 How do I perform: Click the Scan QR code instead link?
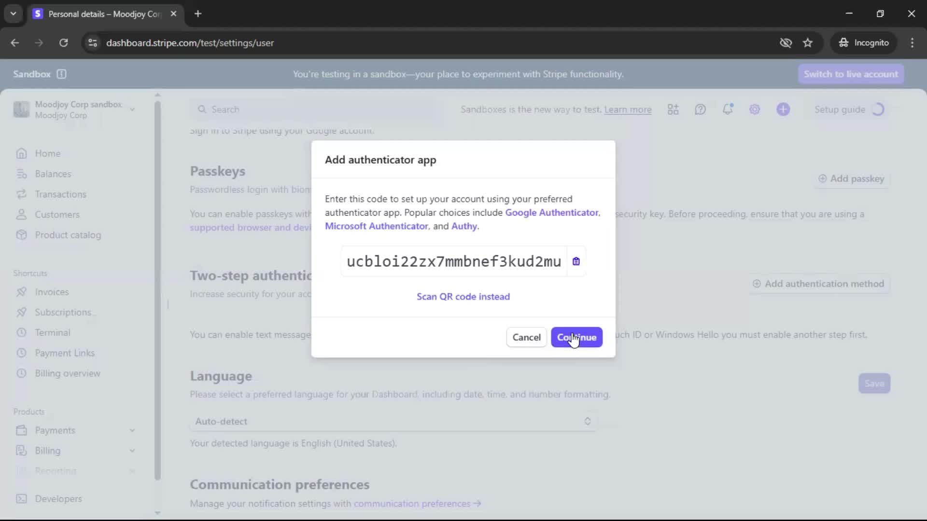[x=463, y=297]
